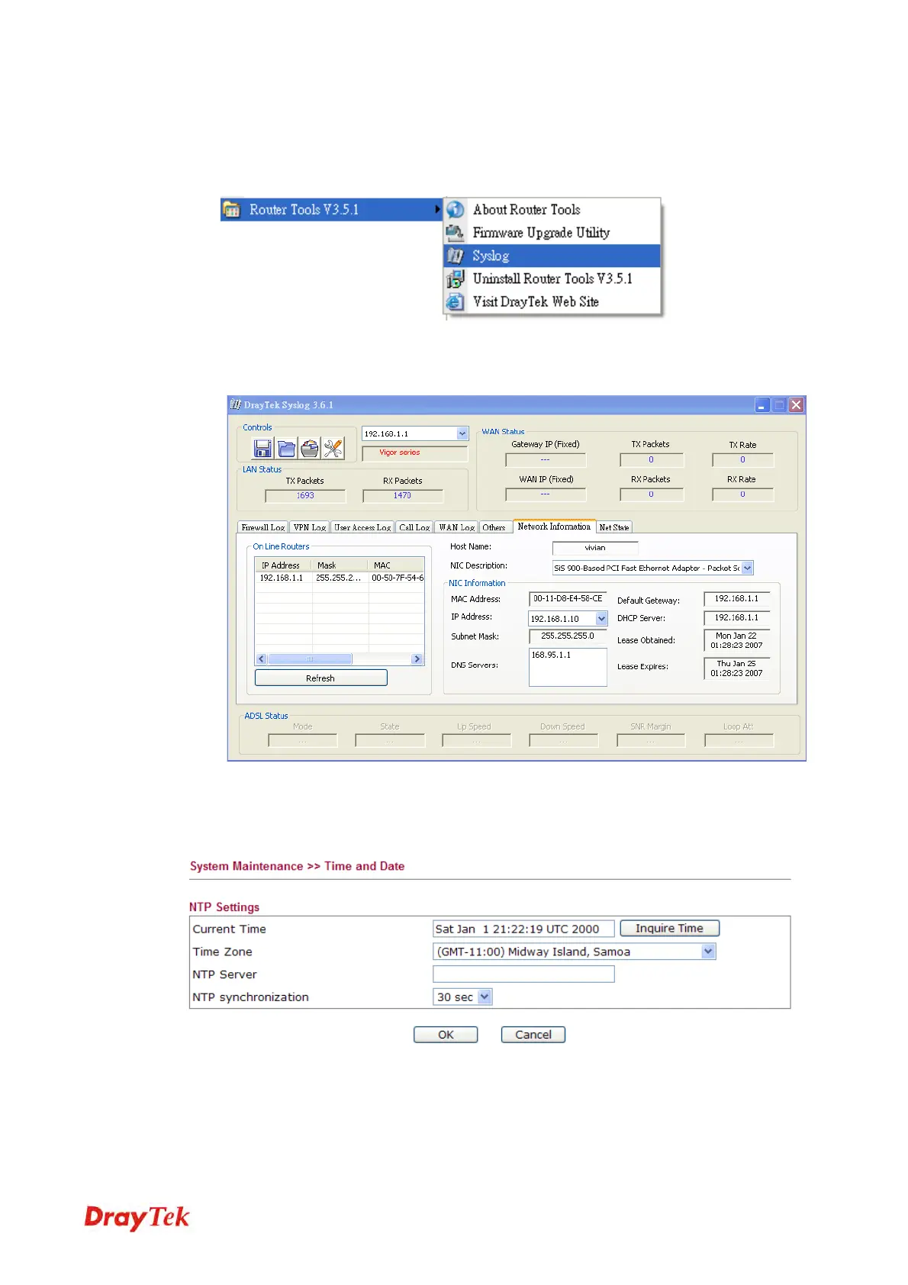Open the NTP synchronization interval dropdown

point(485,997)
